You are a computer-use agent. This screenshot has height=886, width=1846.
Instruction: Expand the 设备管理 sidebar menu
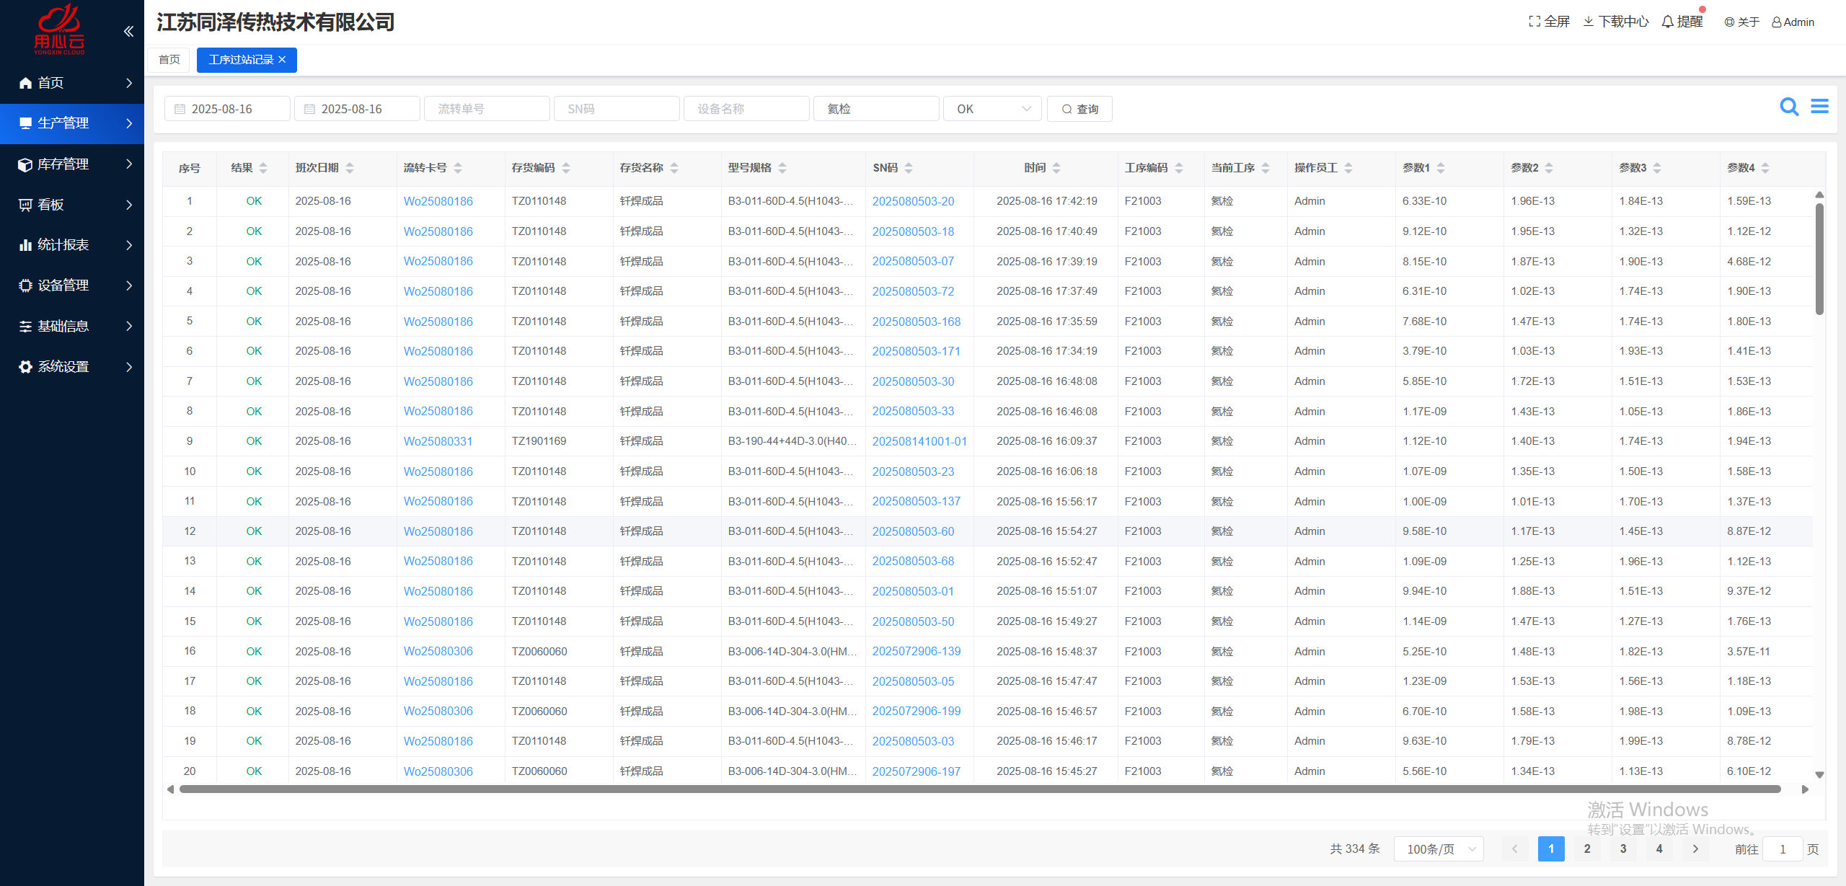[x=72, y=285]
